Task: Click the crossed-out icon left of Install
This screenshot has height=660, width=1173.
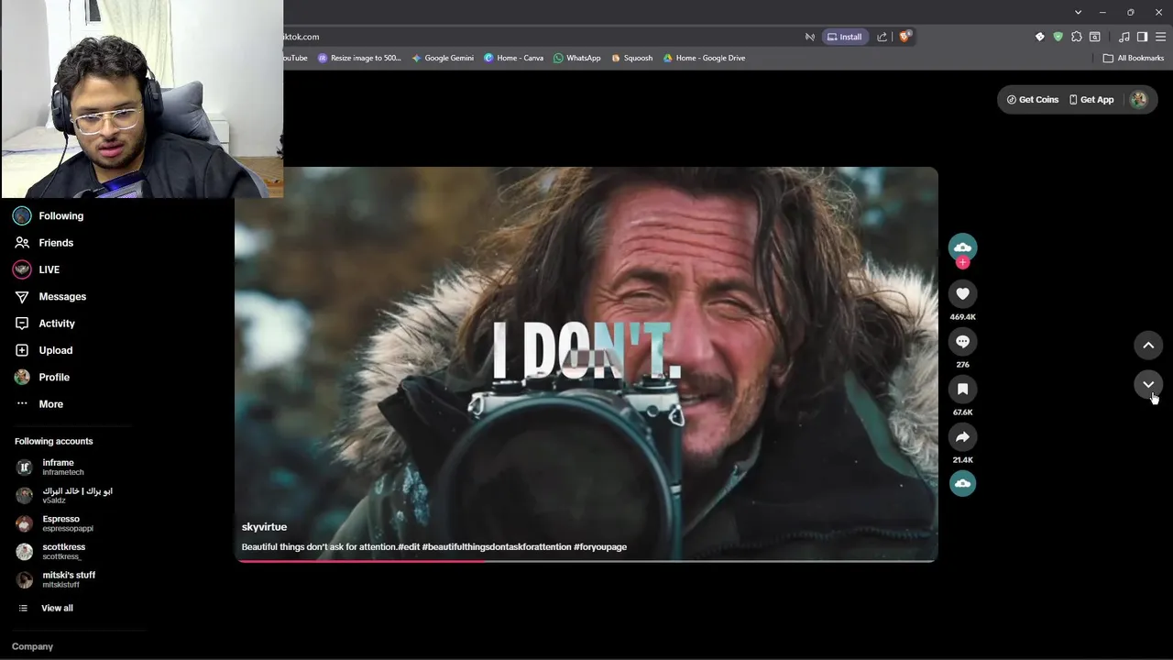Action: point(810,37)
